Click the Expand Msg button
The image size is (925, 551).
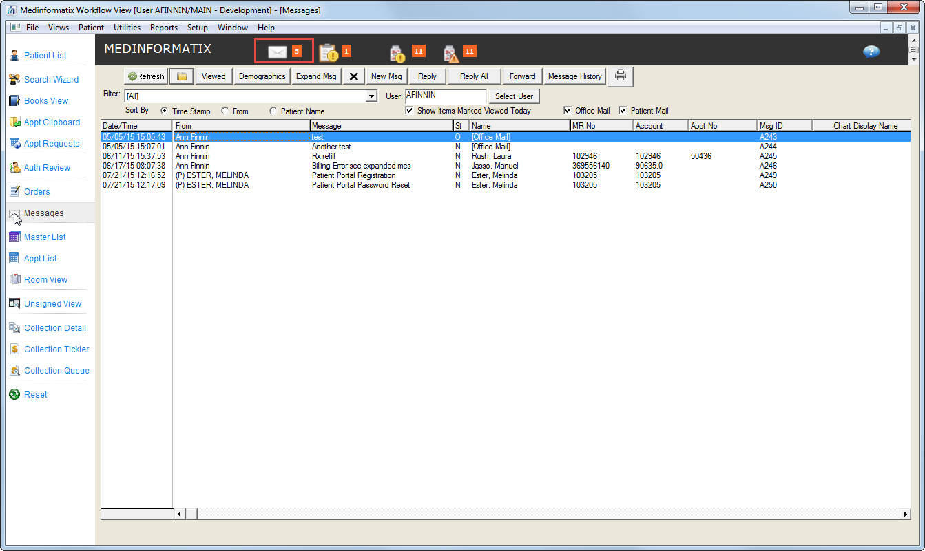pos(316,76)
